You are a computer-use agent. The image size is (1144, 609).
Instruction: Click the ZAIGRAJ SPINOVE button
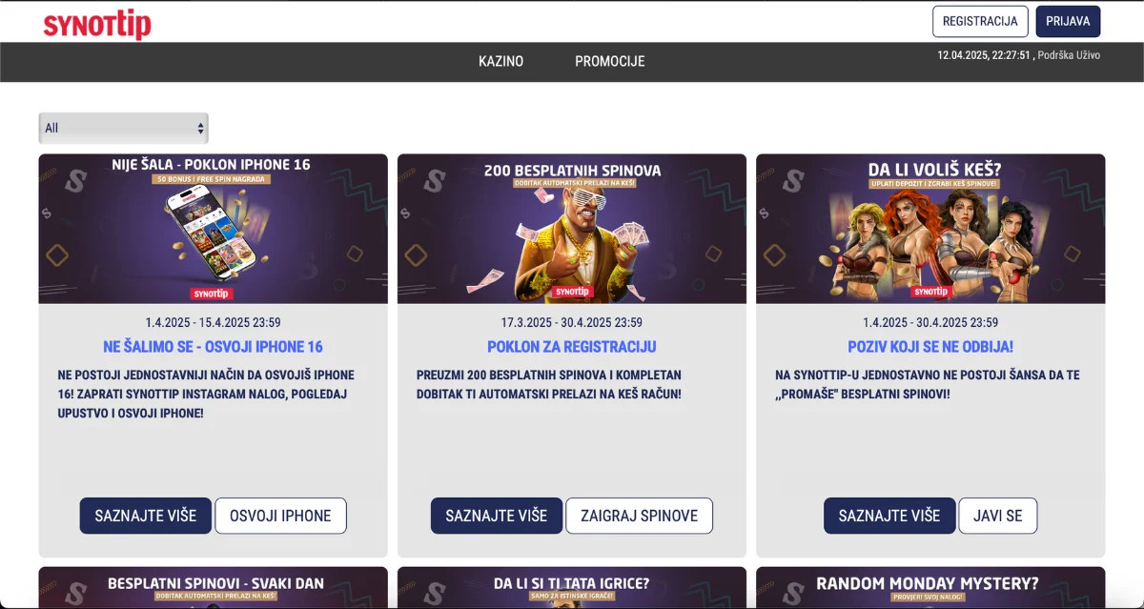coord(639,516)
